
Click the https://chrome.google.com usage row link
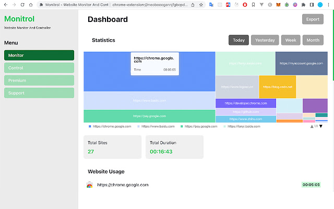coord(123,185)
